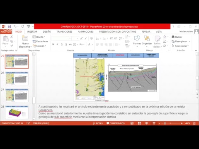Click the Iniciar sesión link
Viewport: 199px width, 149px height.
click(x=186, y=31)
